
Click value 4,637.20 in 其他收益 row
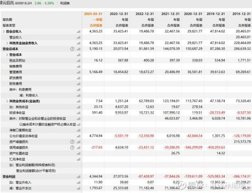click(122, 107)
